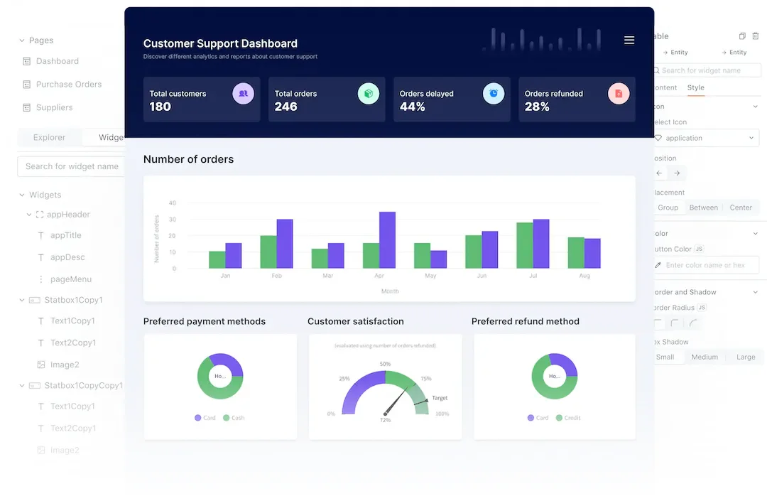The width and height of the screenshot is (767, 501).
Task: Choose the Between placement option
Action: tap(703, 208)
